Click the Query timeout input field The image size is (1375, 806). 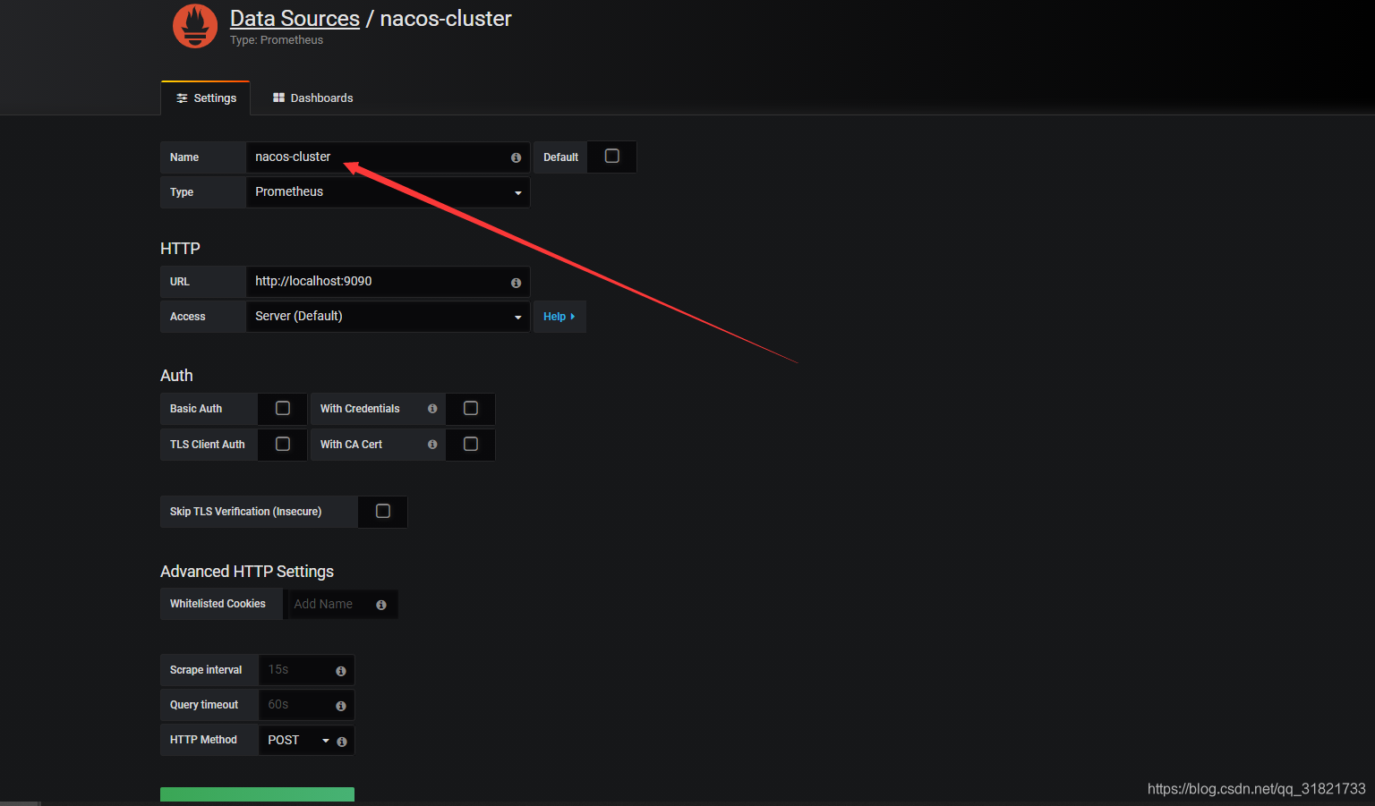(306, 705)
